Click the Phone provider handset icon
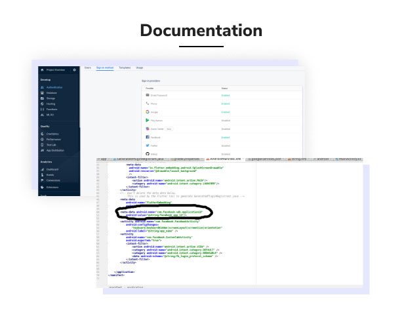 (x=148, y=104)
